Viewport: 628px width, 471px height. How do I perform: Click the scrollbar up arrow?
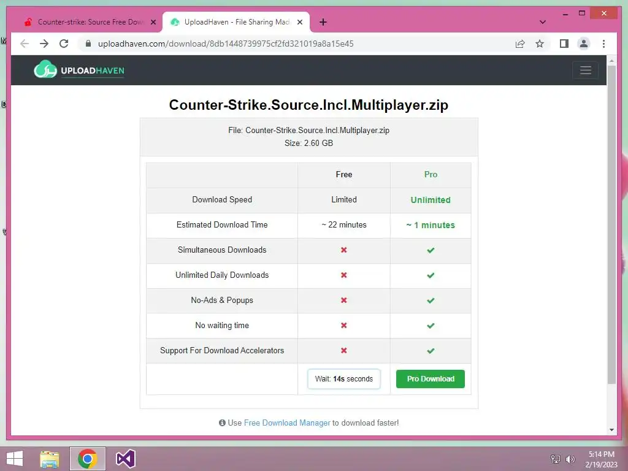point(611,61)
